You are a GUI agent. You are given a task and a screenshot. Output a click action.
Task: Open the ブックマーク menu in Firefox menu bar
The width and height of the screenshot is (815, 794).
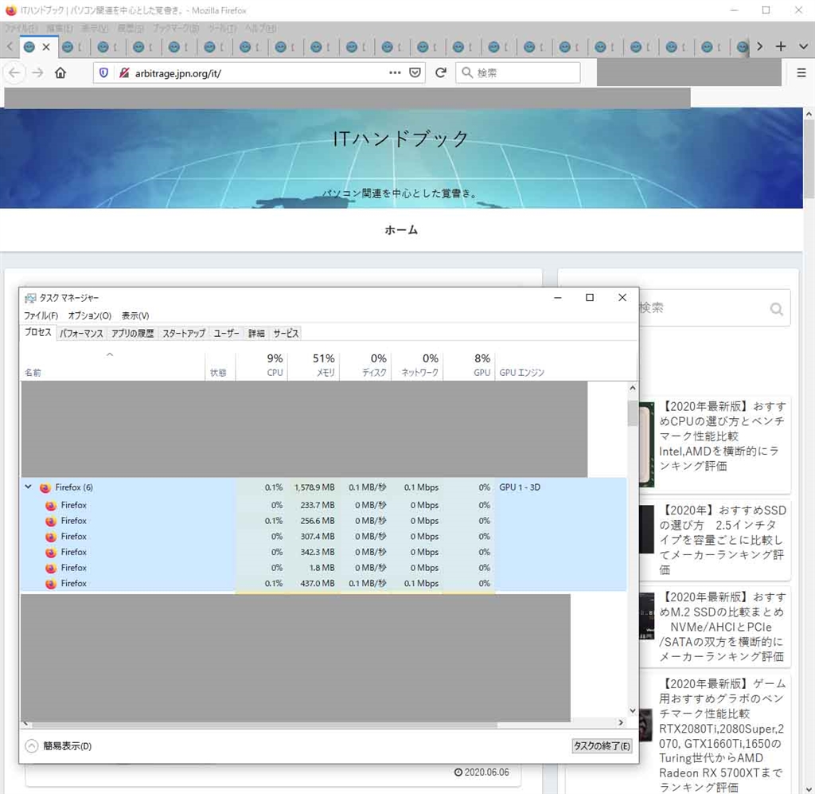click(x=176, y=28)
